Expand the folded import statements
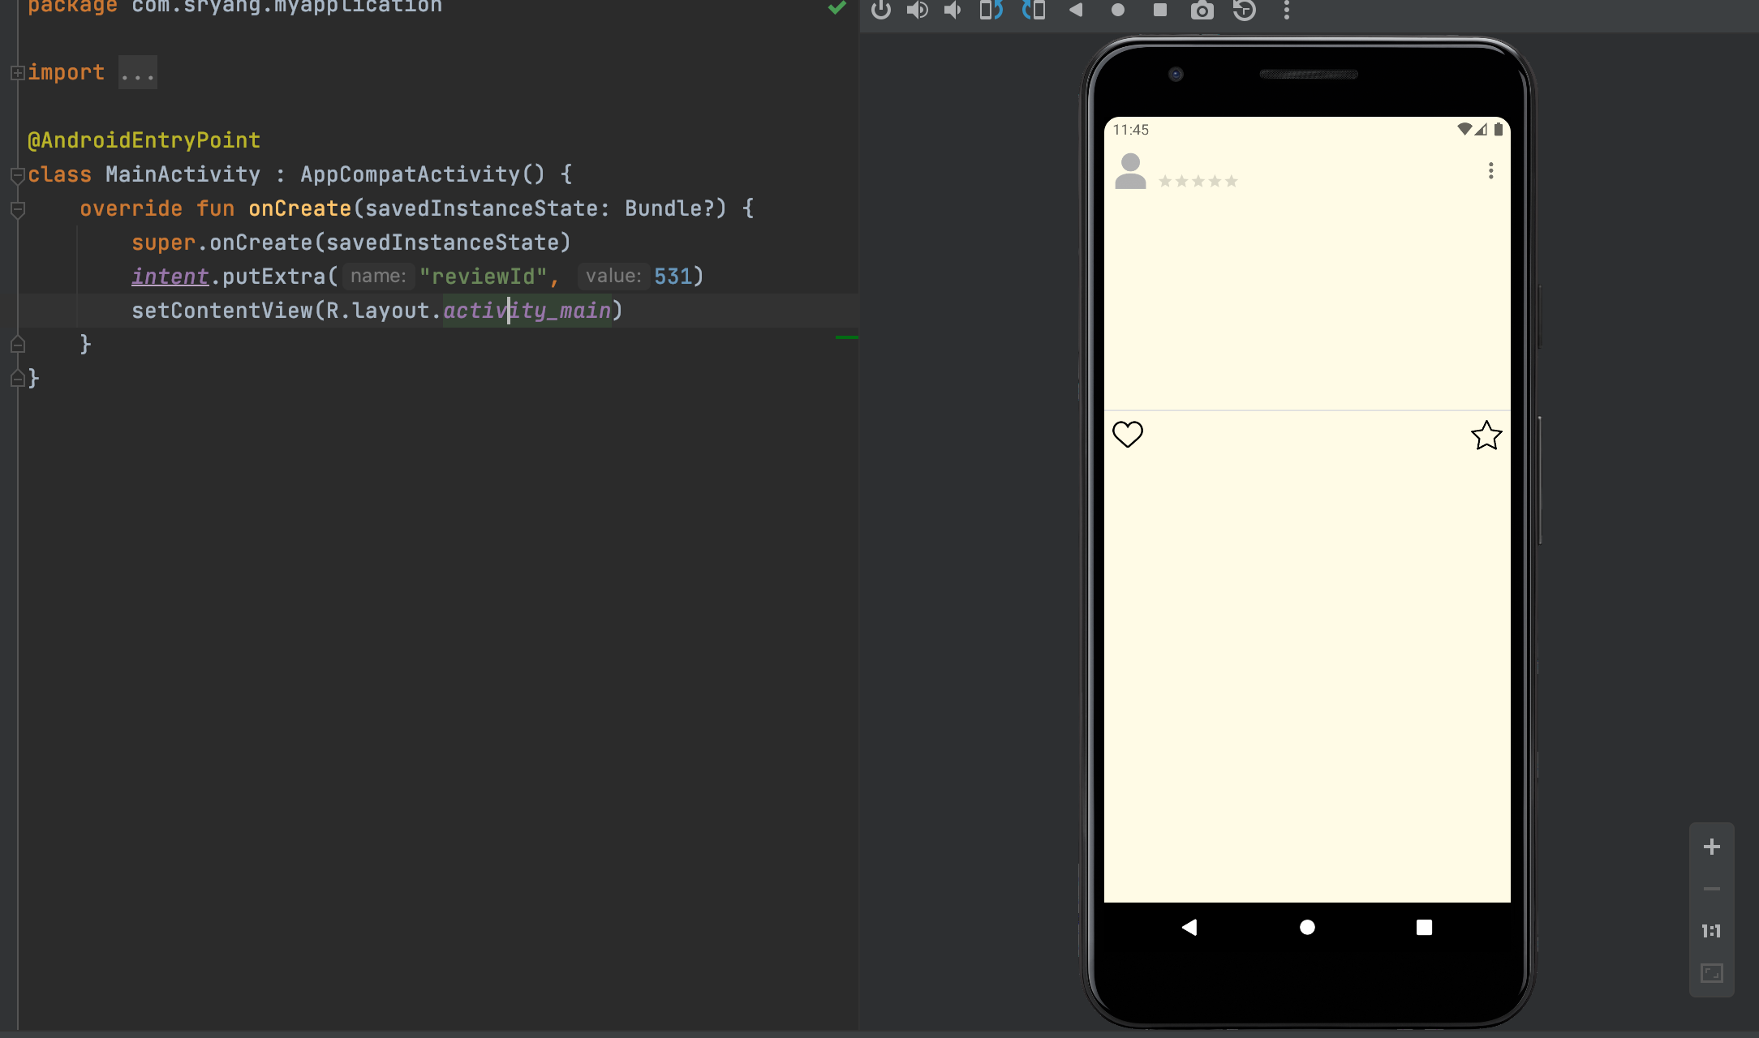This screenshot has height=1038, width=1759. click(17, 73)
